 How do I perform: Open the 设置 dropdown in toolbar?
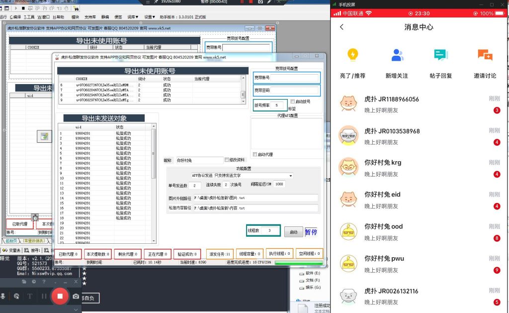pos(150,17)
